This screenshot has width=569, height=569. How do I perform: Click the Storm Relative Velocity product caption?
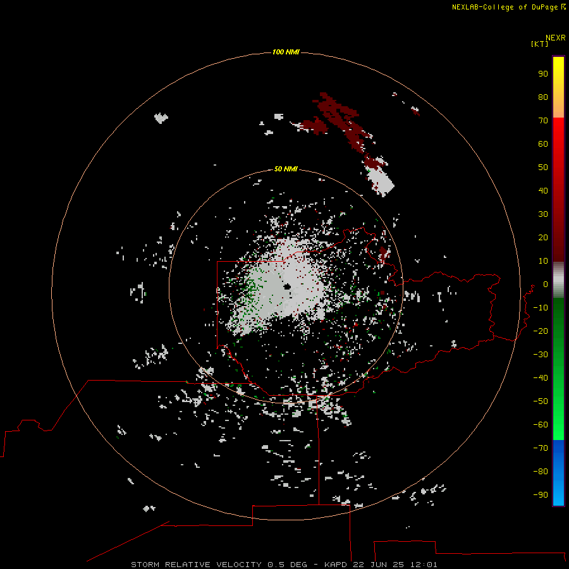(x=284, y=565)
